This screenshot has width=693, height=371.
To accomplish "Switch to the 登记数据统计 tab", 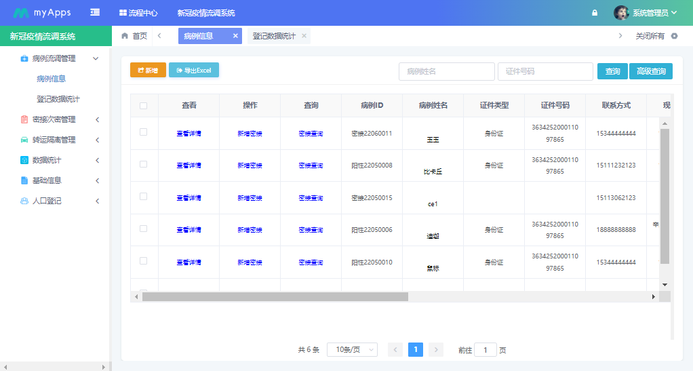I will pos(274,36).
